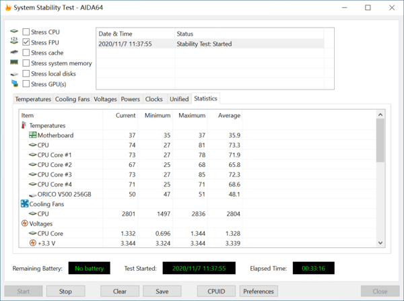This screenshot has height=301, width=404.
Task: Click the statistics list scrollbar thumb
Action: pos(380,141)
